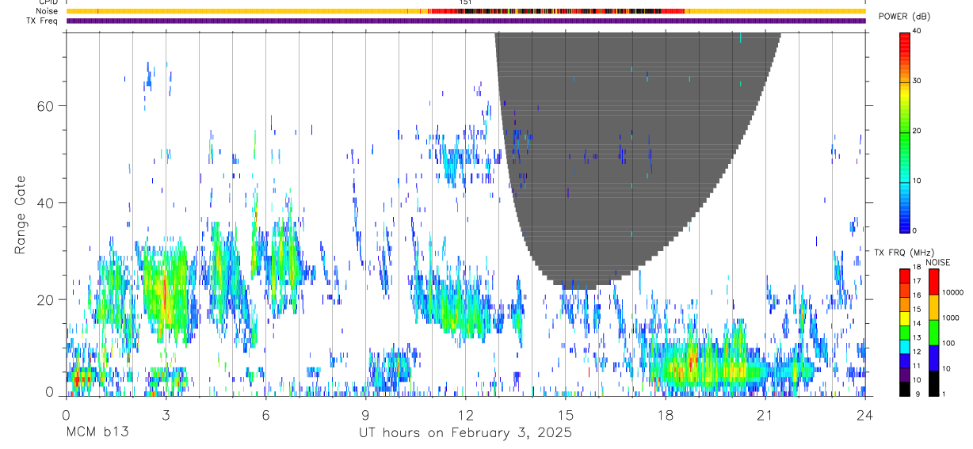The height and width of the screenshot is (449, 973).
Task: Click NOISE legend value "1000"
Action: 951,318
